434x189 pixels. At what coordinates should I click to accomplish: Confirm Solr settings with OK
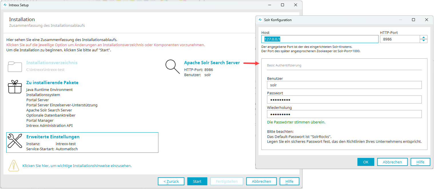pyautogui.click(x=366, y=162)
